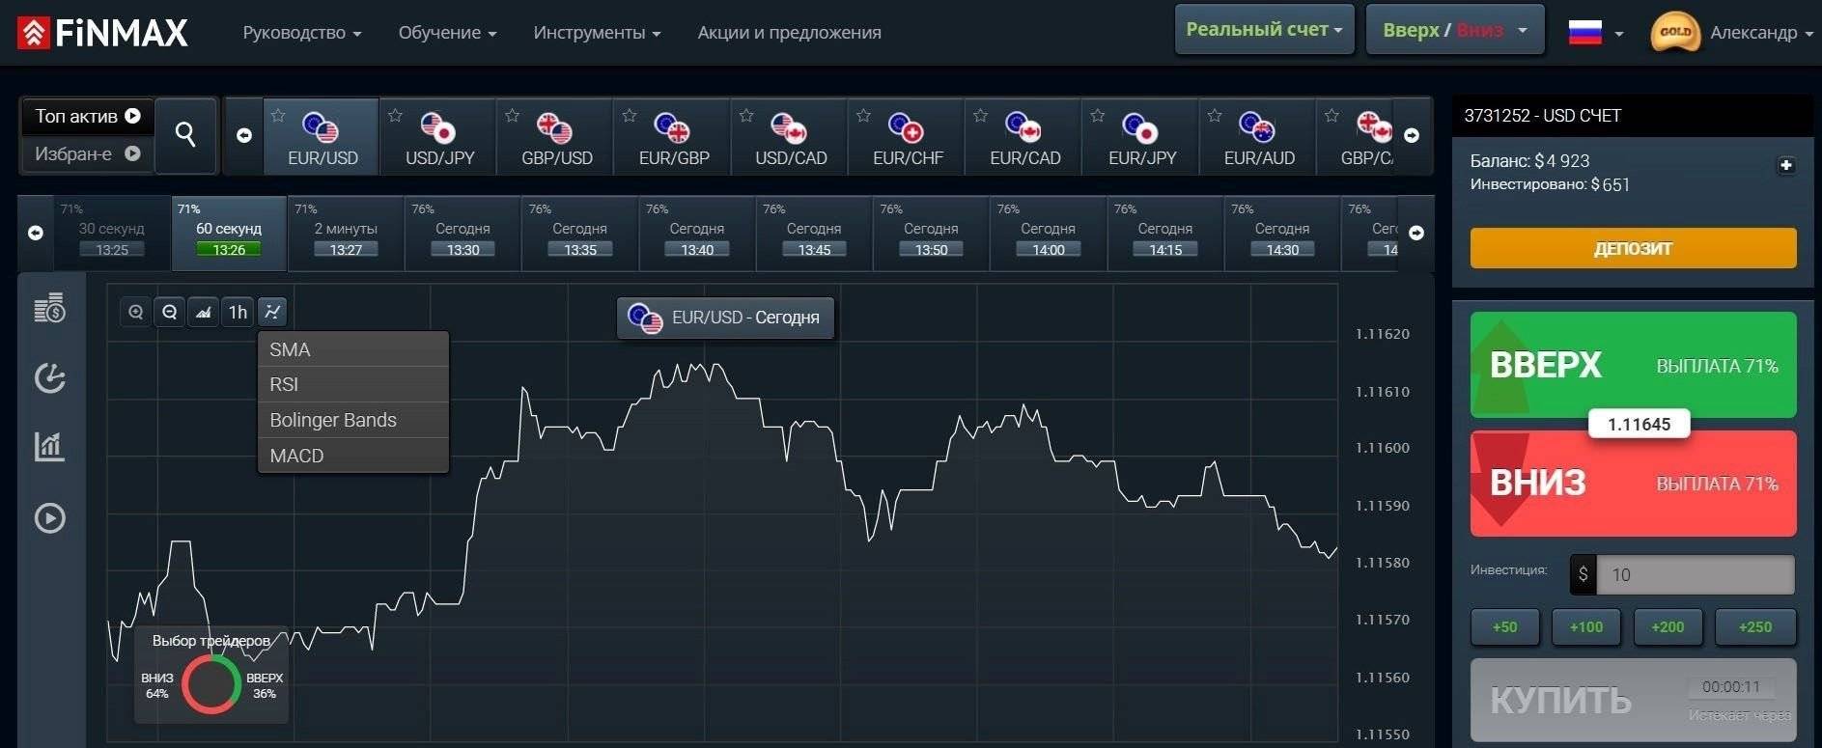Open the Реальный счет account dropdown

click(1263, 30)
